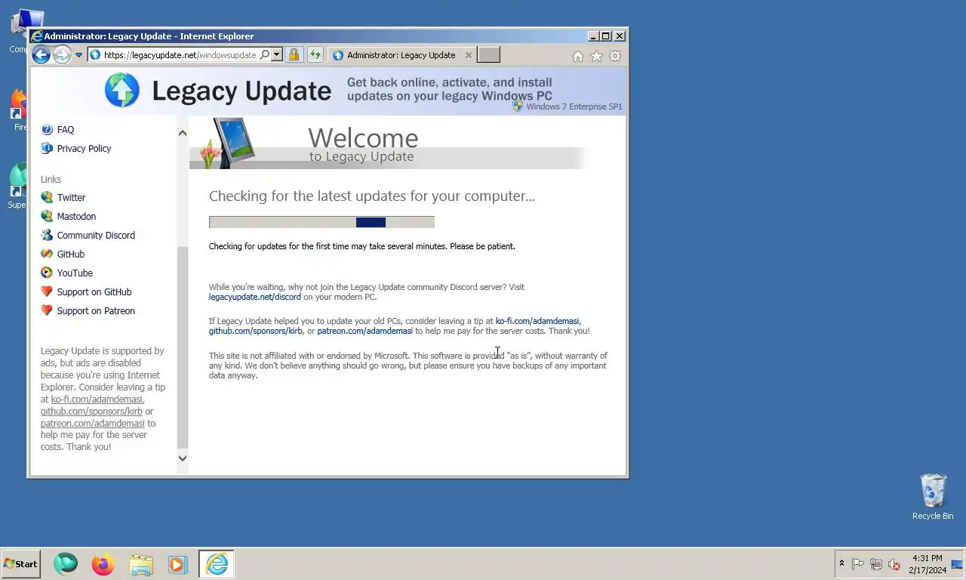
Task: Open the file explorer taskbar icon
Action: pos(141,564)
